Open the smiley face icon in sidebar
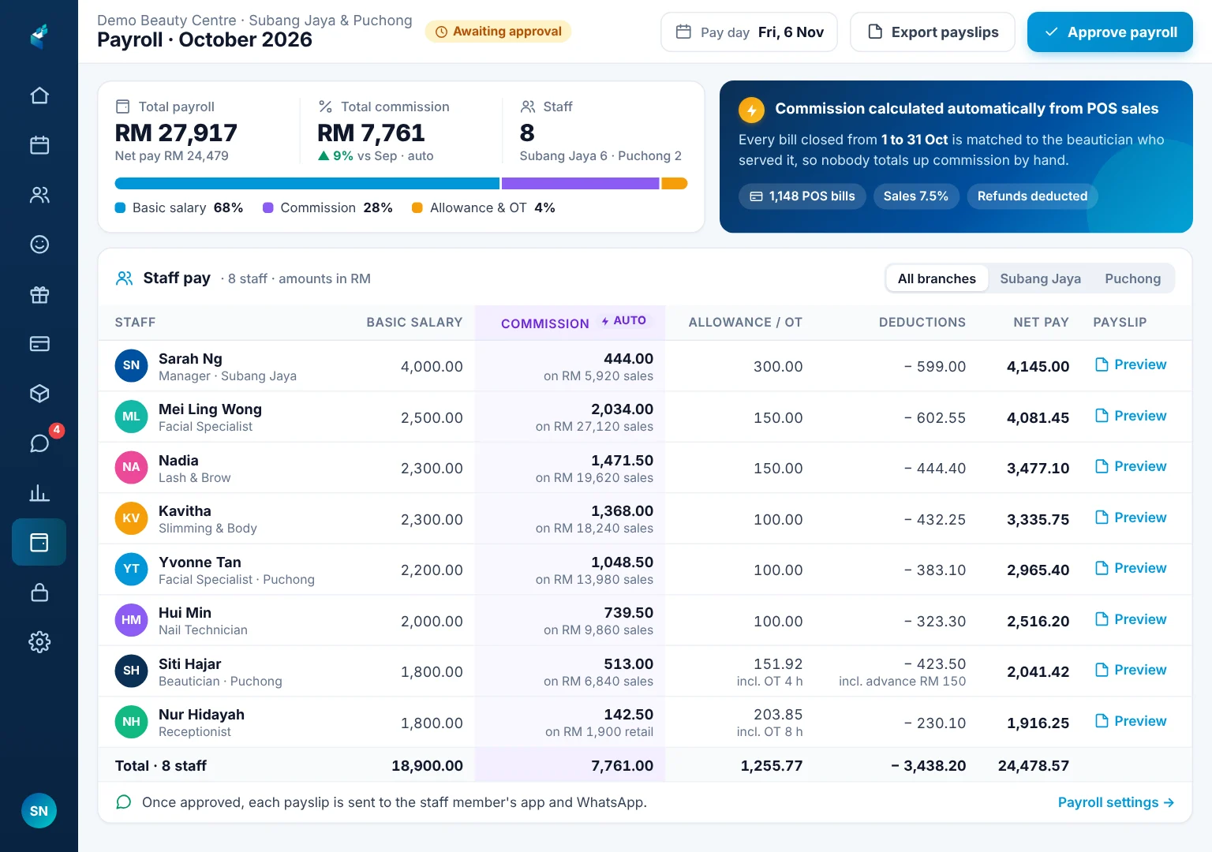 click(39, 245)
